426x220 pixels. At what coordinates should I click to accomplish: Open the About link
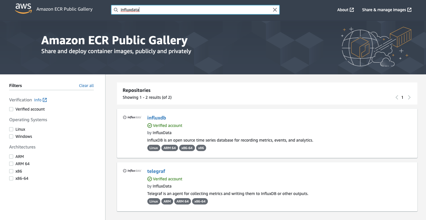345,10
